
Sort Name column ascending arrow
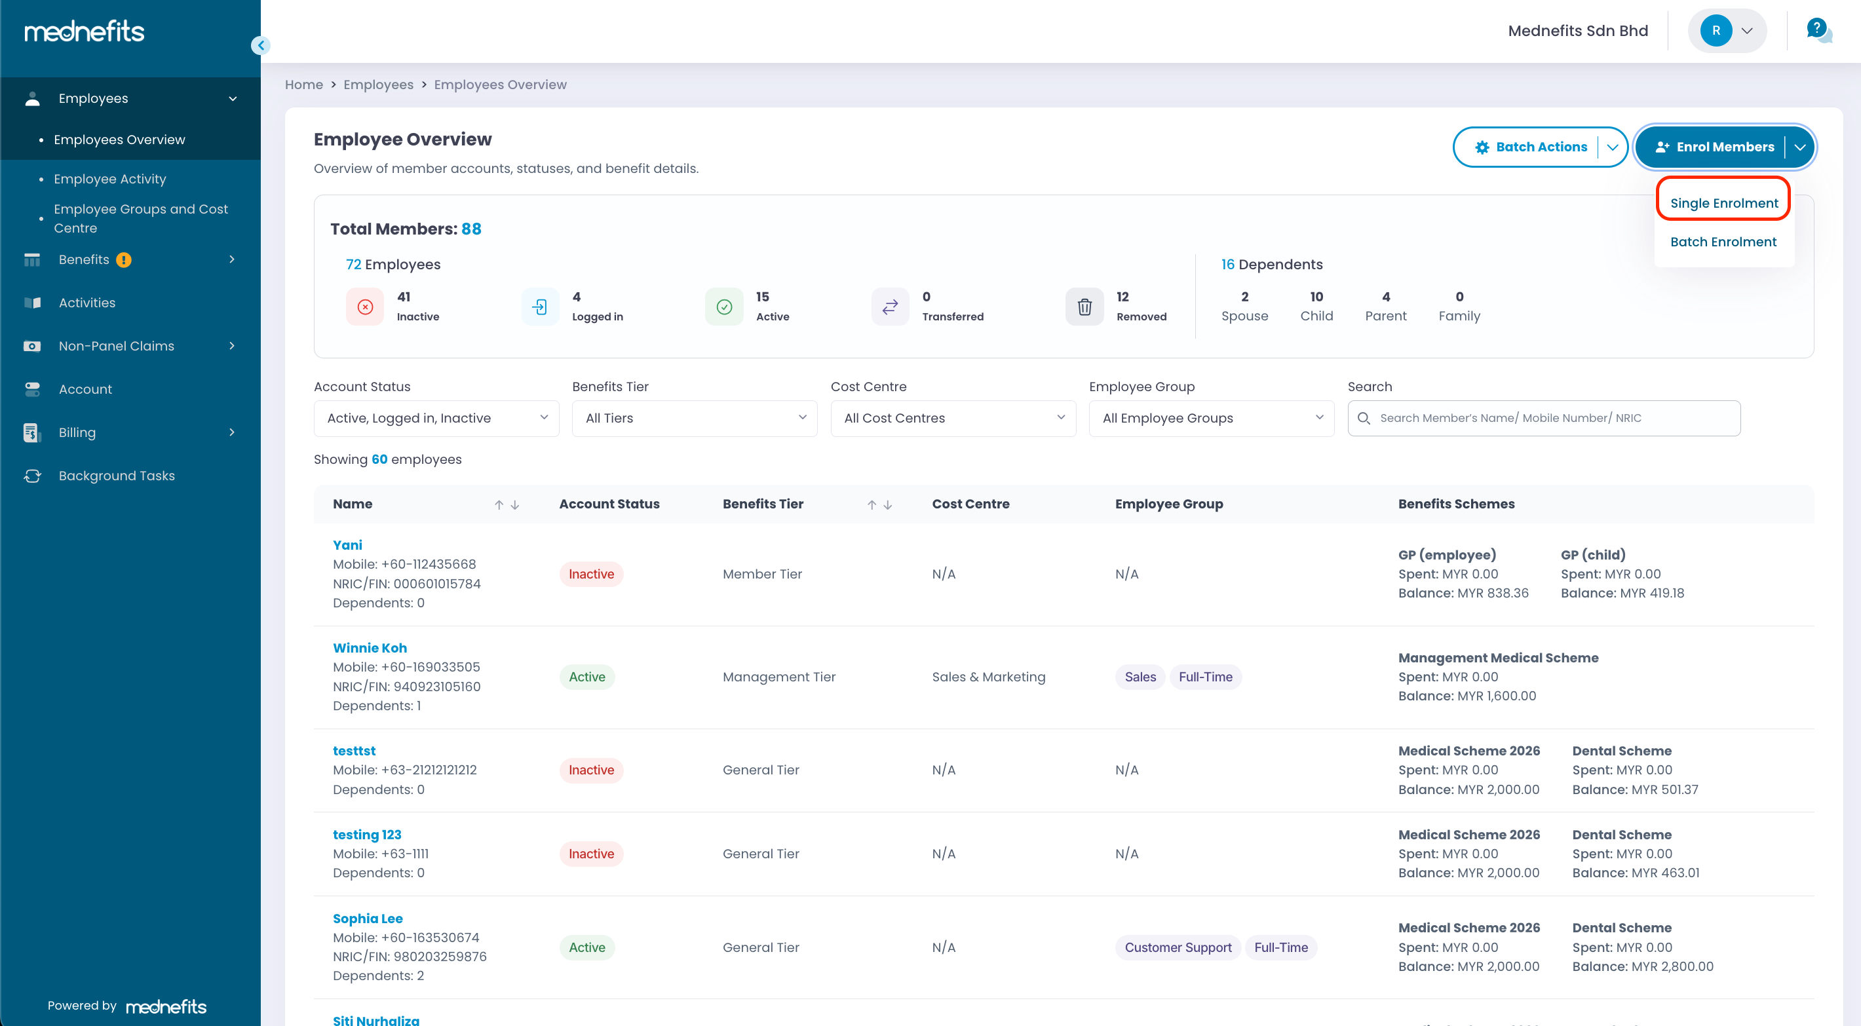pos(499,505)
